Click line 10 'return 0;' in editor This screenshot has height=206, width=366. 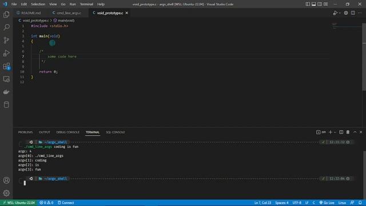point(48,72)
